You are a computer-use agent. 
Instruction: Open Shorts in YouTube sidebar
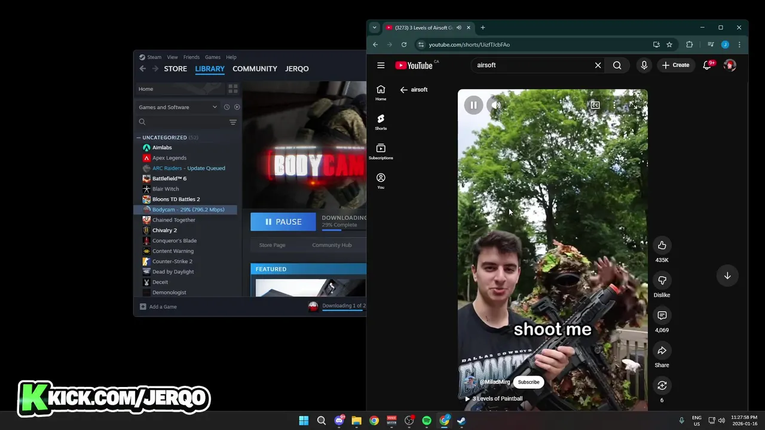point(381,122)
